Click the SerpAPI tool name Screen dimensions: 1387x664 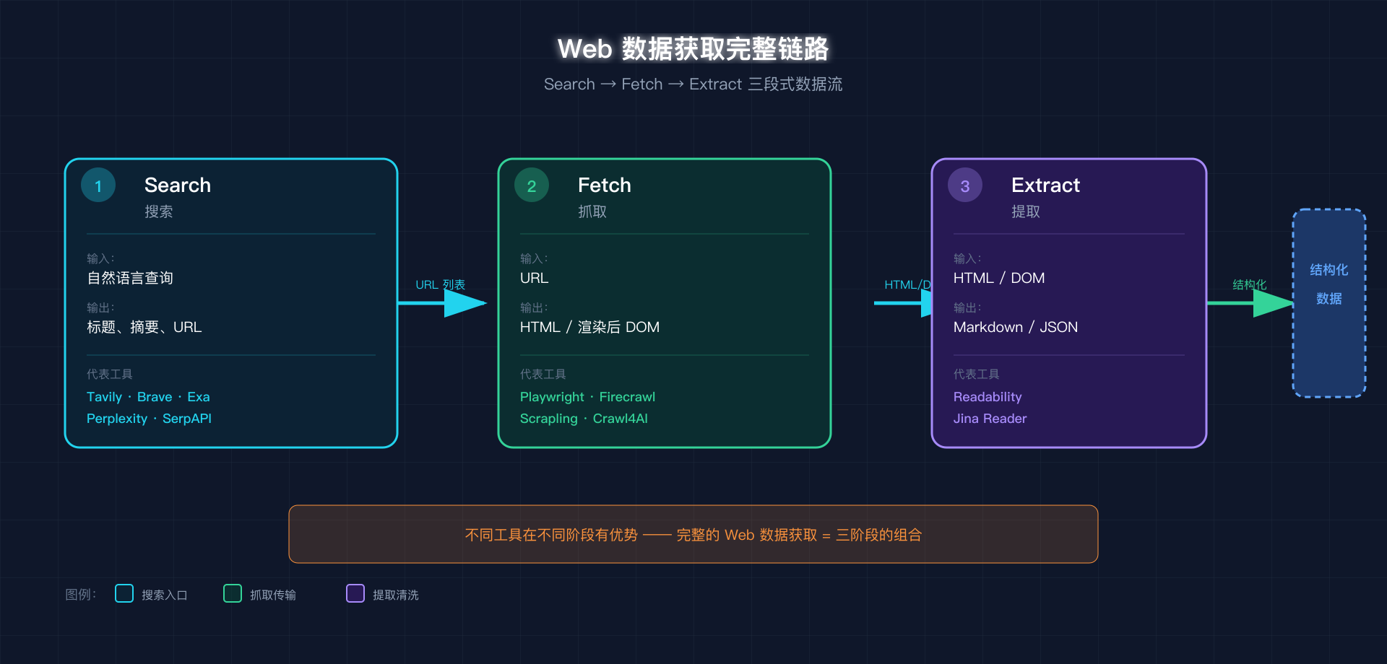187,419
